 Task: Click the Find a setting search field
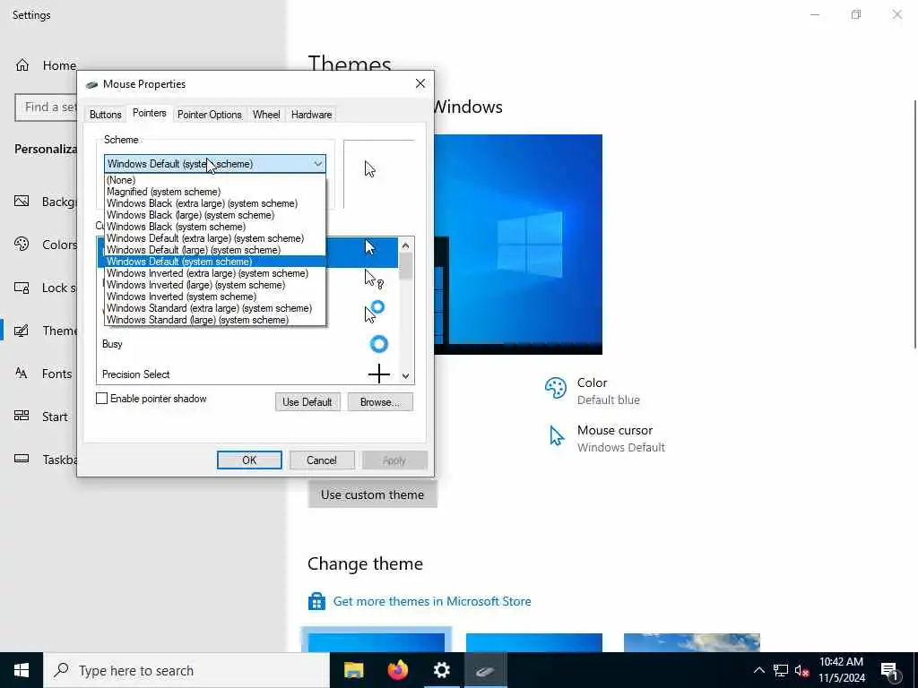tap(47, 107)
